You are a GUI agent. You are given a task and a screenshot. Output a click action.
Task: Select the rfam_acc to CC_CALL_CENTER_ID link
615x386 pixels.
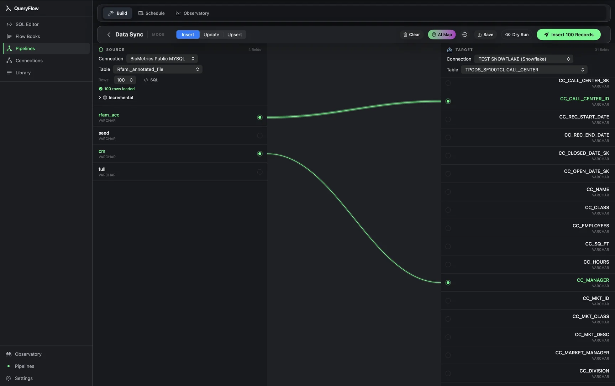354,109
